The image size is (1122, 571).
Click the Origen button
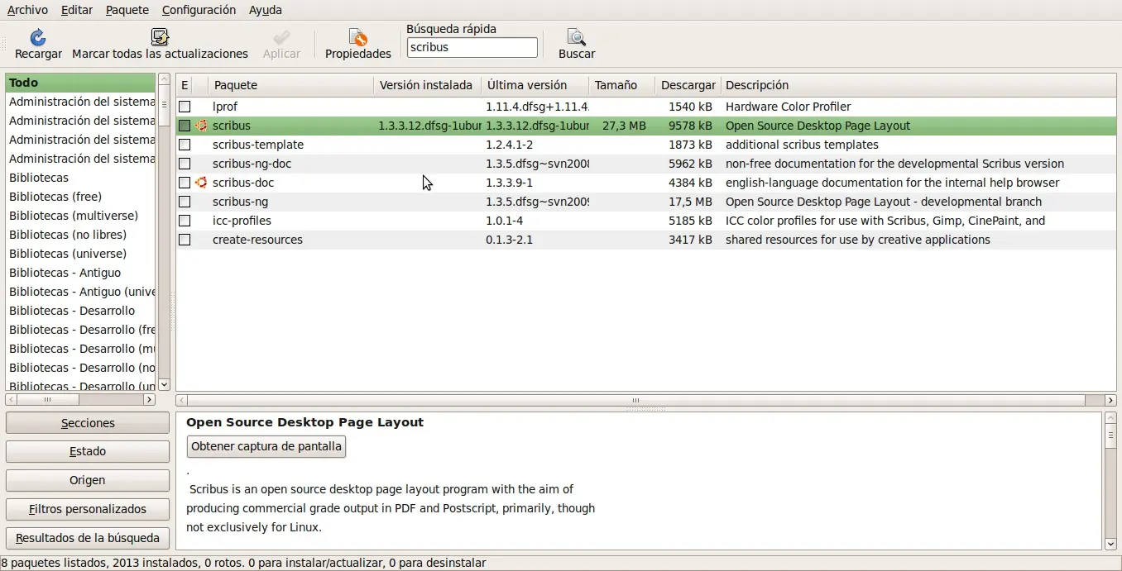88,480
